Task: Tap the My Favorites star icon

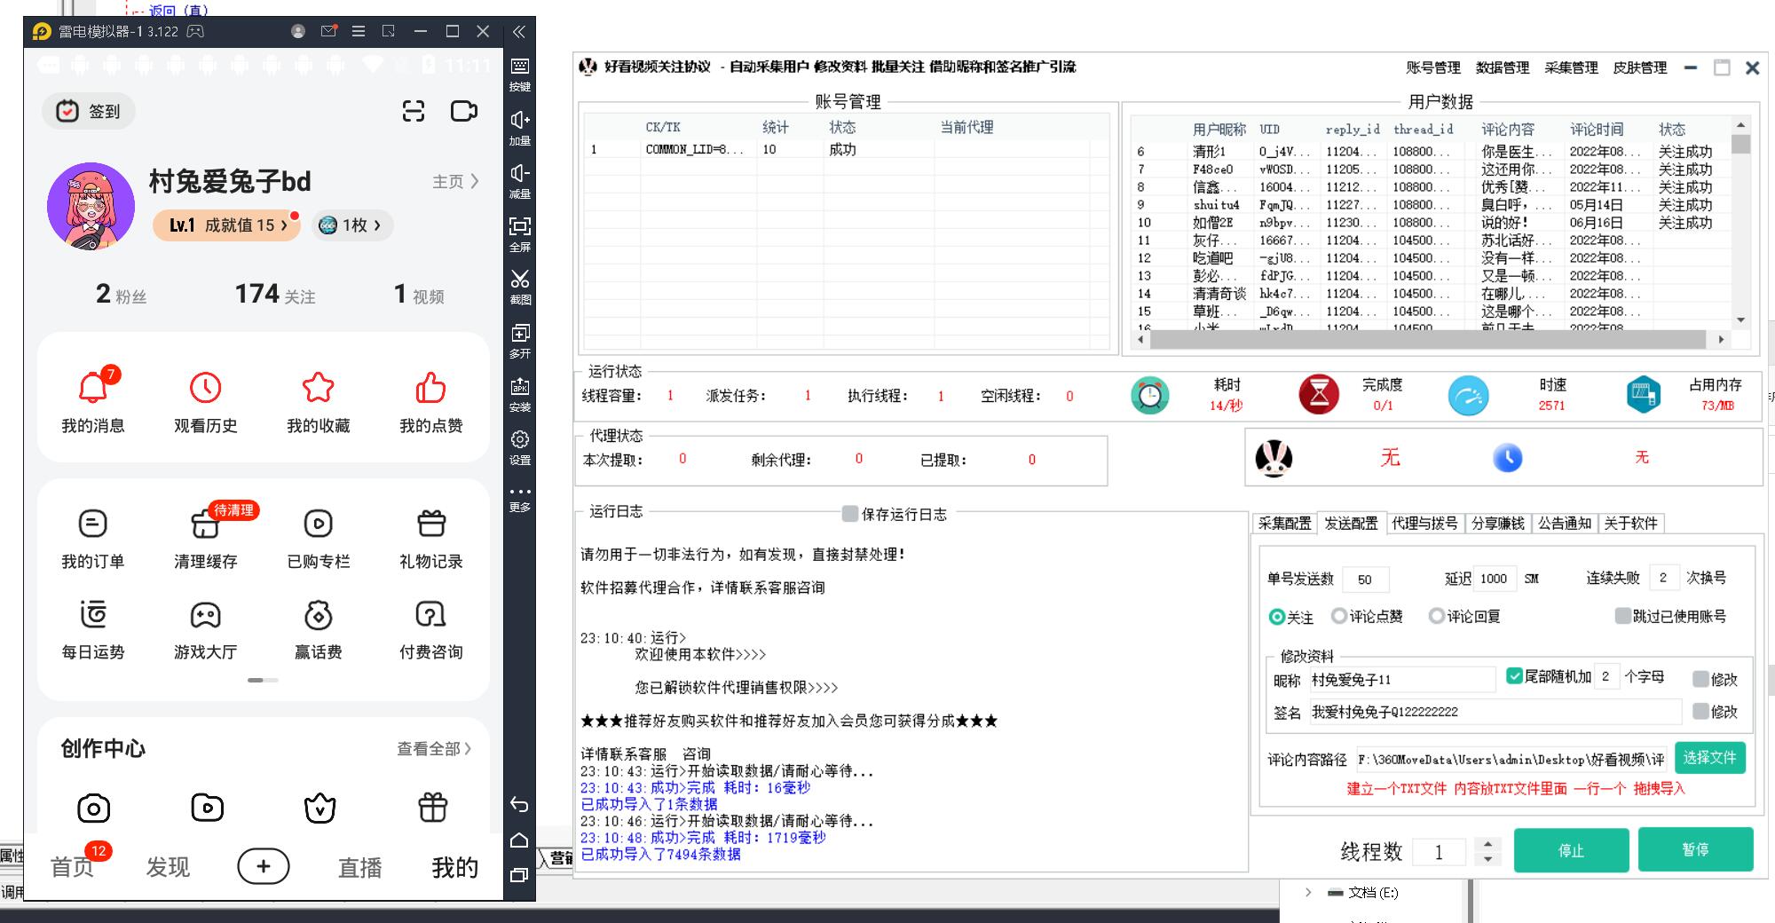Action: 318,389
